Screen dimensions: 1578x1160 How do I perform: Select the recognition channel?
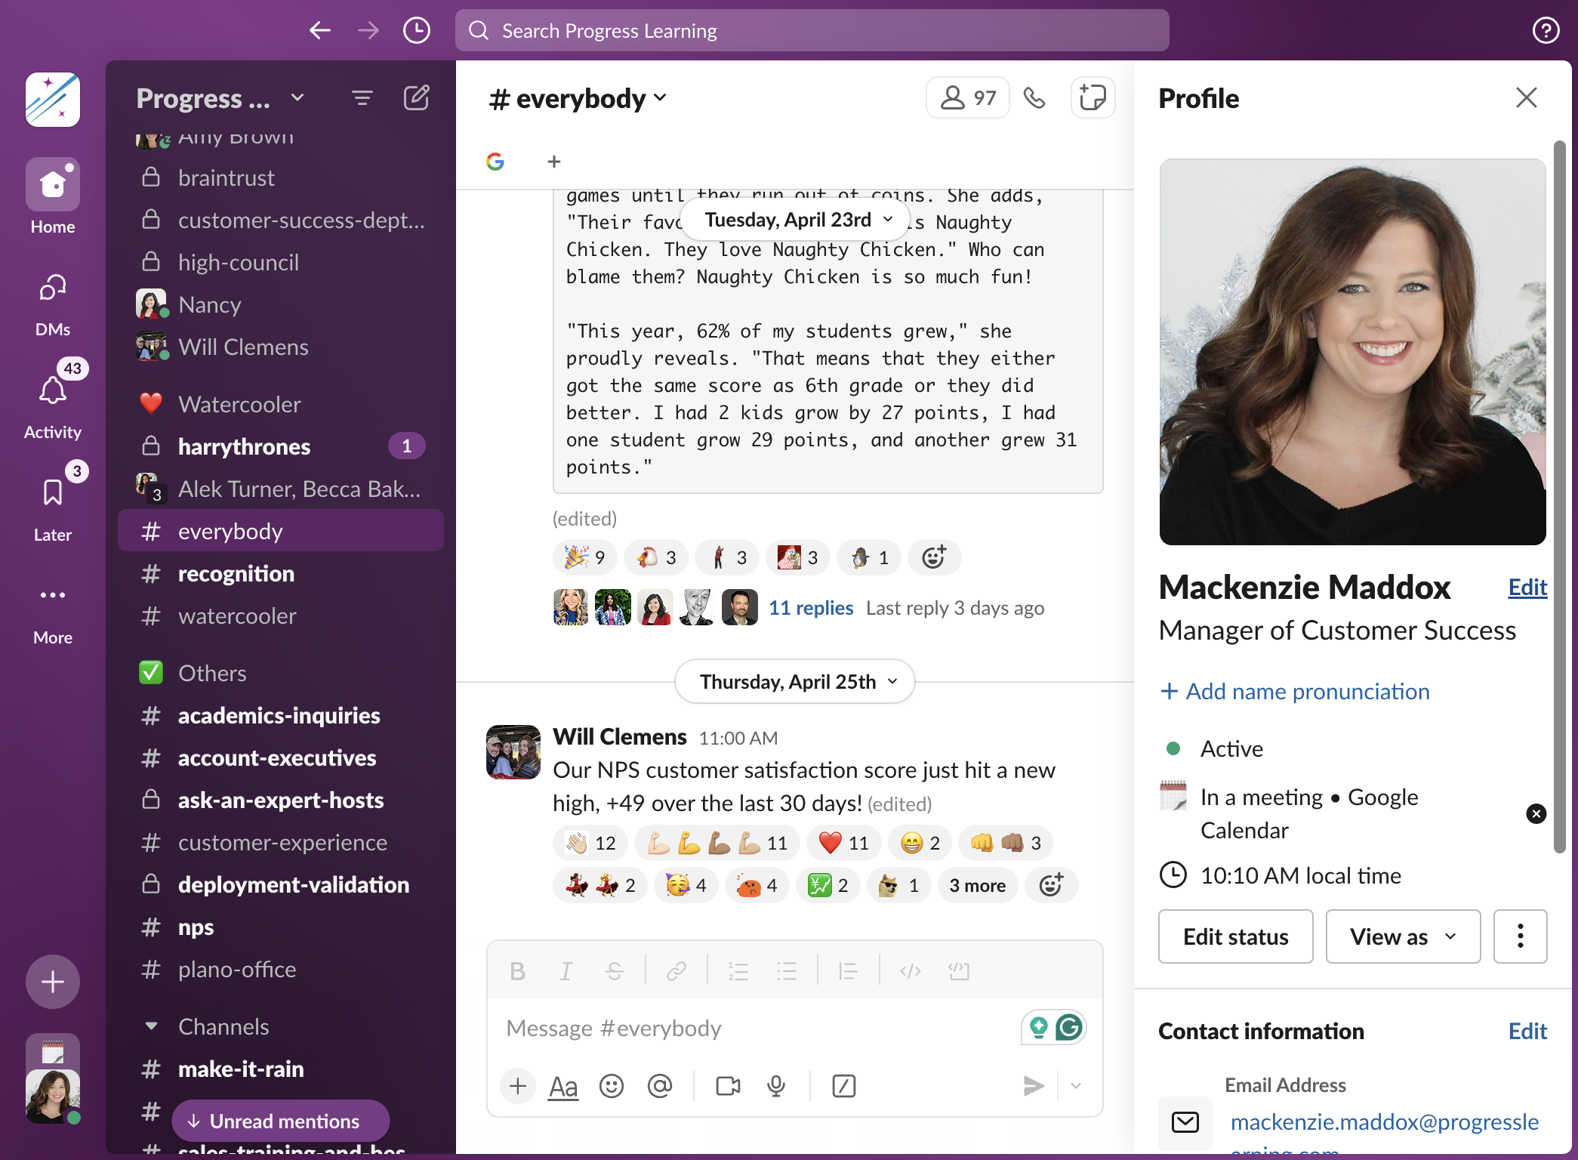point(281,573)
